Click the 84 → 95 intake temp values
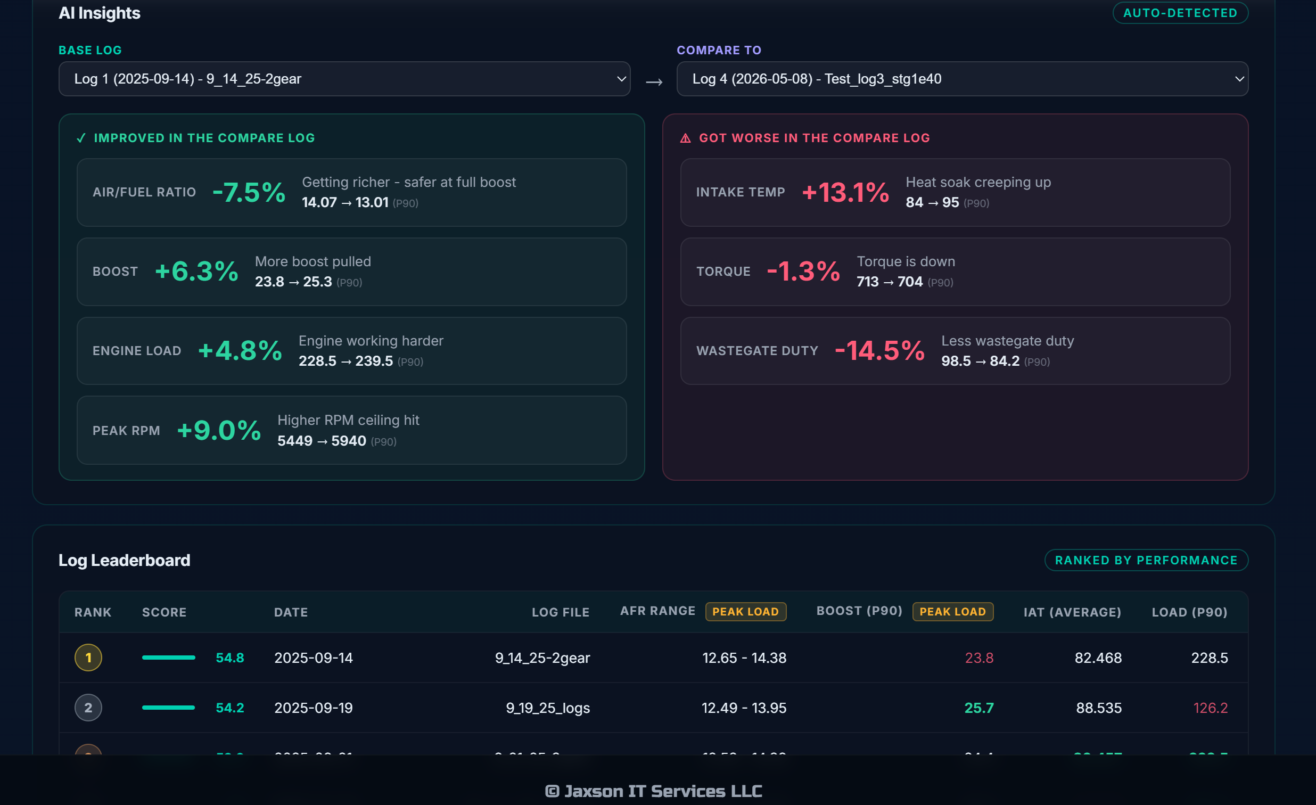1316x805 pixels. [932, 203]
